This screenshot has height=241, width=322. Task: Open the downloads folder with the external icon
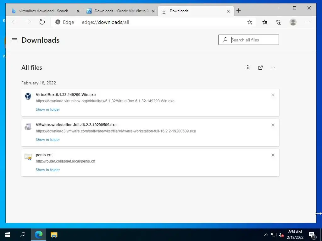(x=260, y=68)
